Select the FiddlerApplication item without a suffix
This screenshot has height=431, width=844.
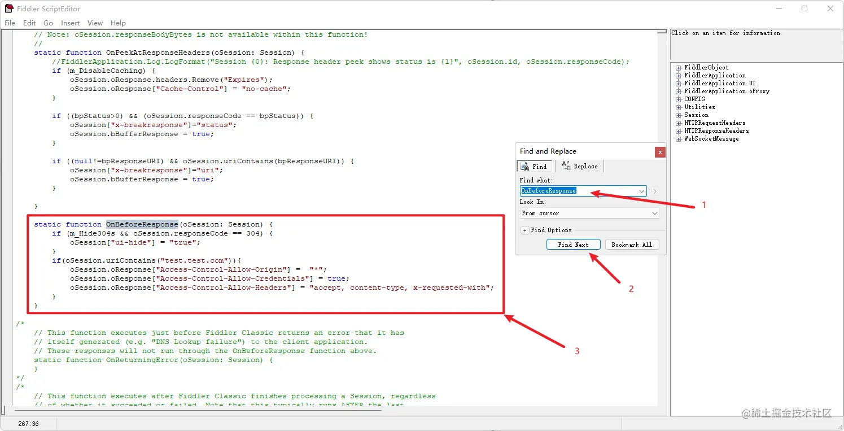pos(715,76)
